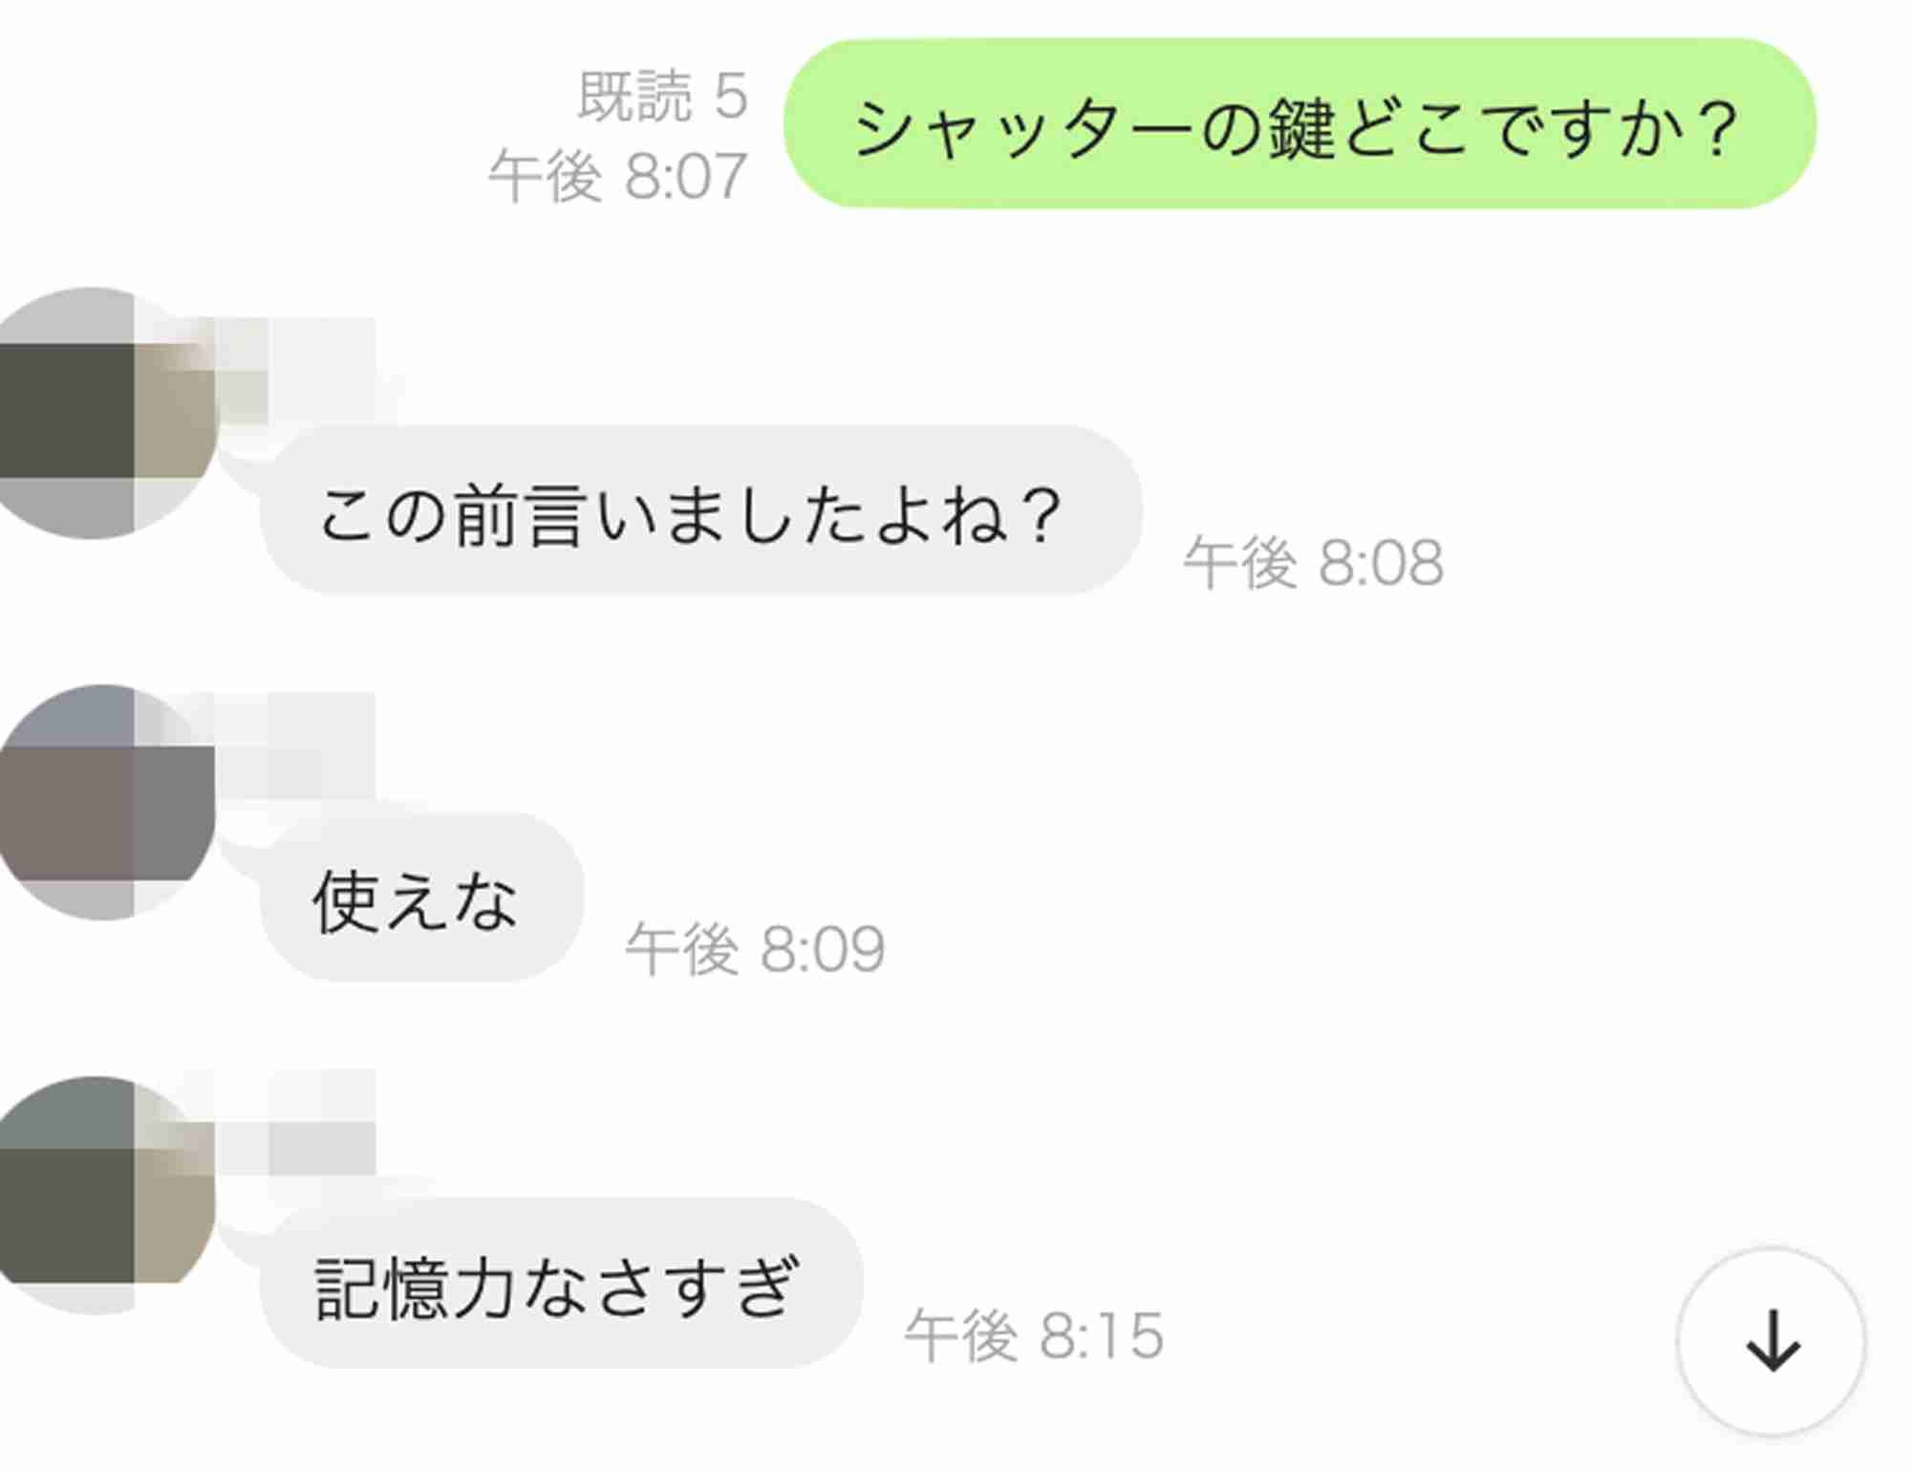Tap the 午後 8:15 timestamp
Image resolution: width=1911 pixels, height=1471 pixels.
[1034, 1336]
